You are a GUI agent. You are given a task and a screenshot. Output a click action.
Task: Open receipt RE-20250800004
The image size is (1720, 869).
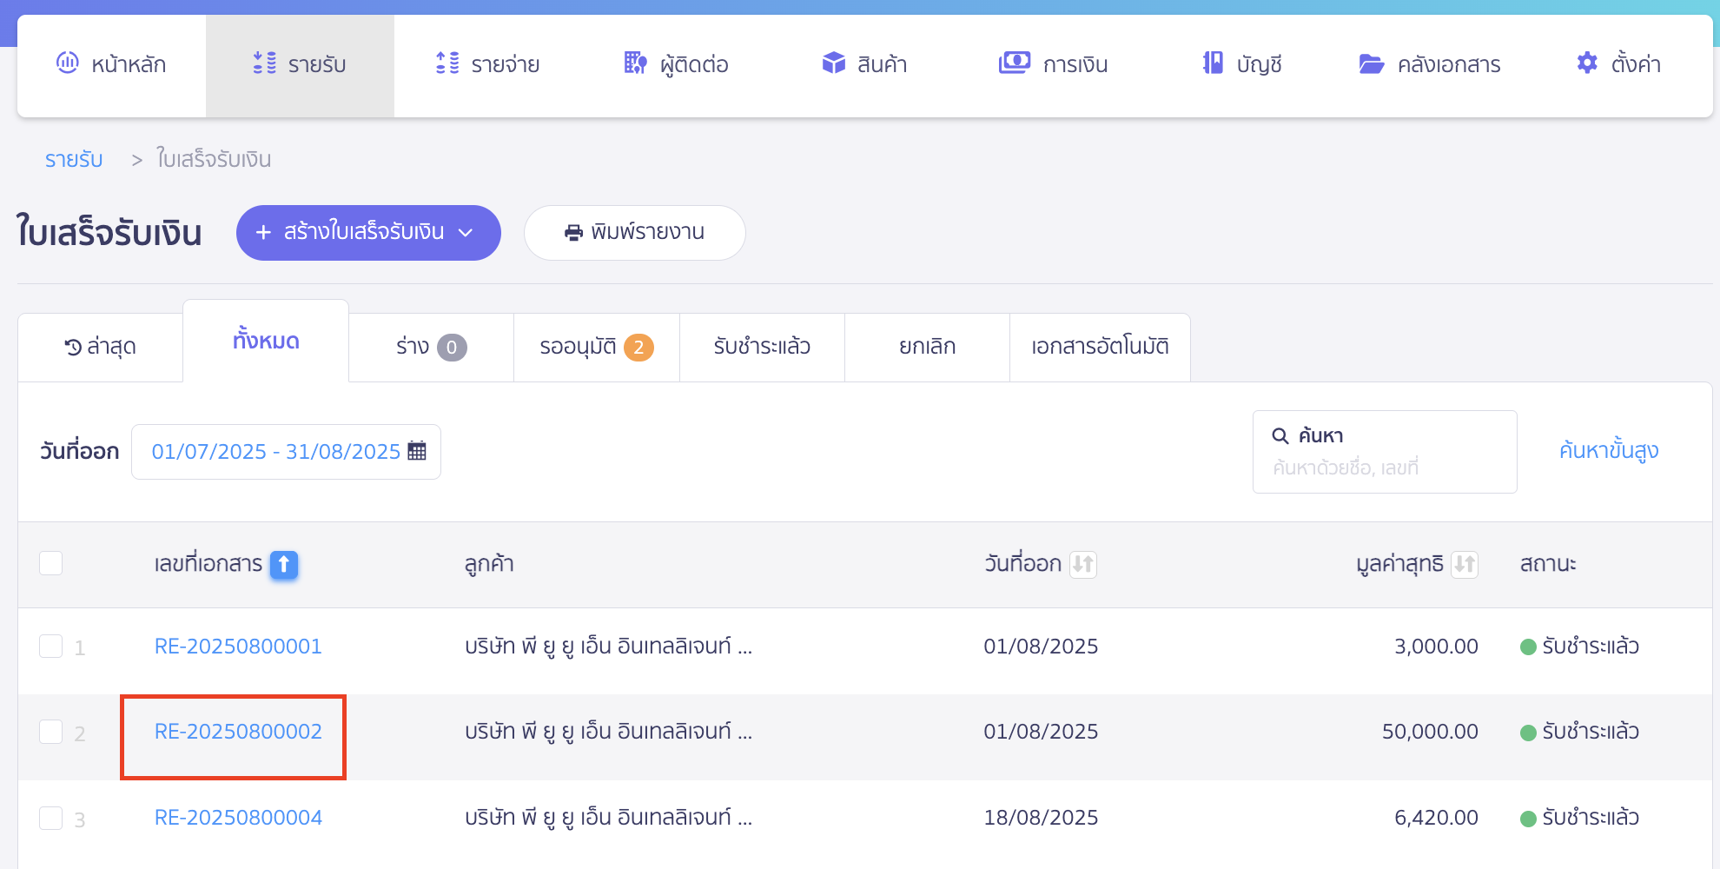(238, 817)
